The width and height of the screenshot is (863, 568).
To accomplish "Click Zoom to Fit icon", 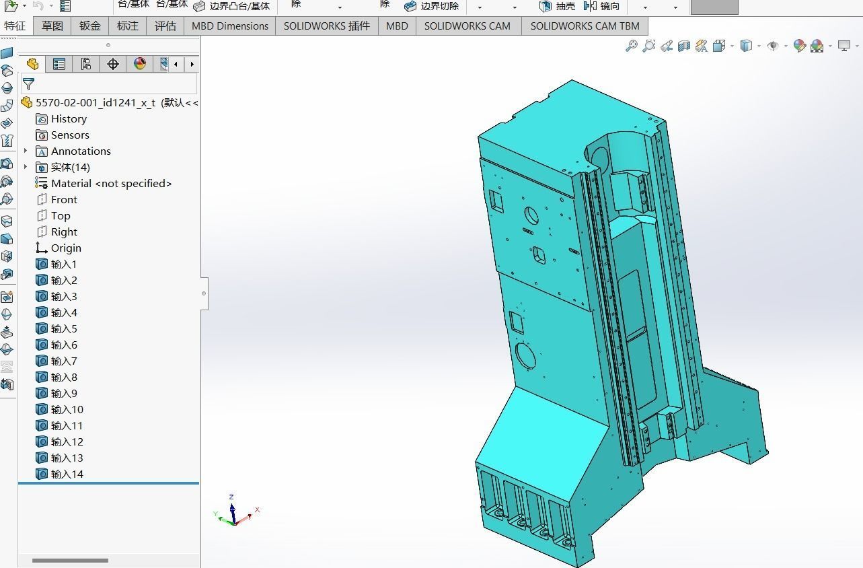I will (x=631, y=46).
